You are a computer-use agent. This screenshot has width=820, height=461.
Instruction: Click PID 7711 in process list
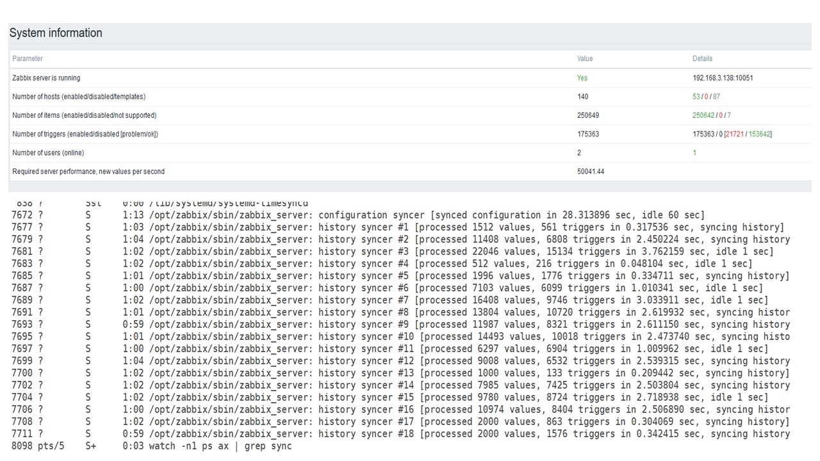[22, 434]
